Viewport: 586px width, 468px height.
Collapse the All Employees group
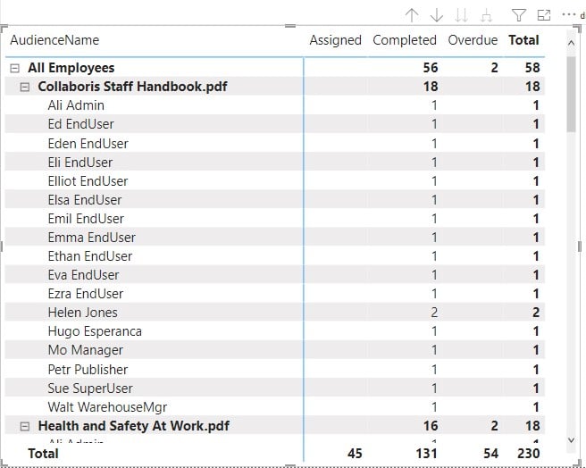click(x=14, y=68)
